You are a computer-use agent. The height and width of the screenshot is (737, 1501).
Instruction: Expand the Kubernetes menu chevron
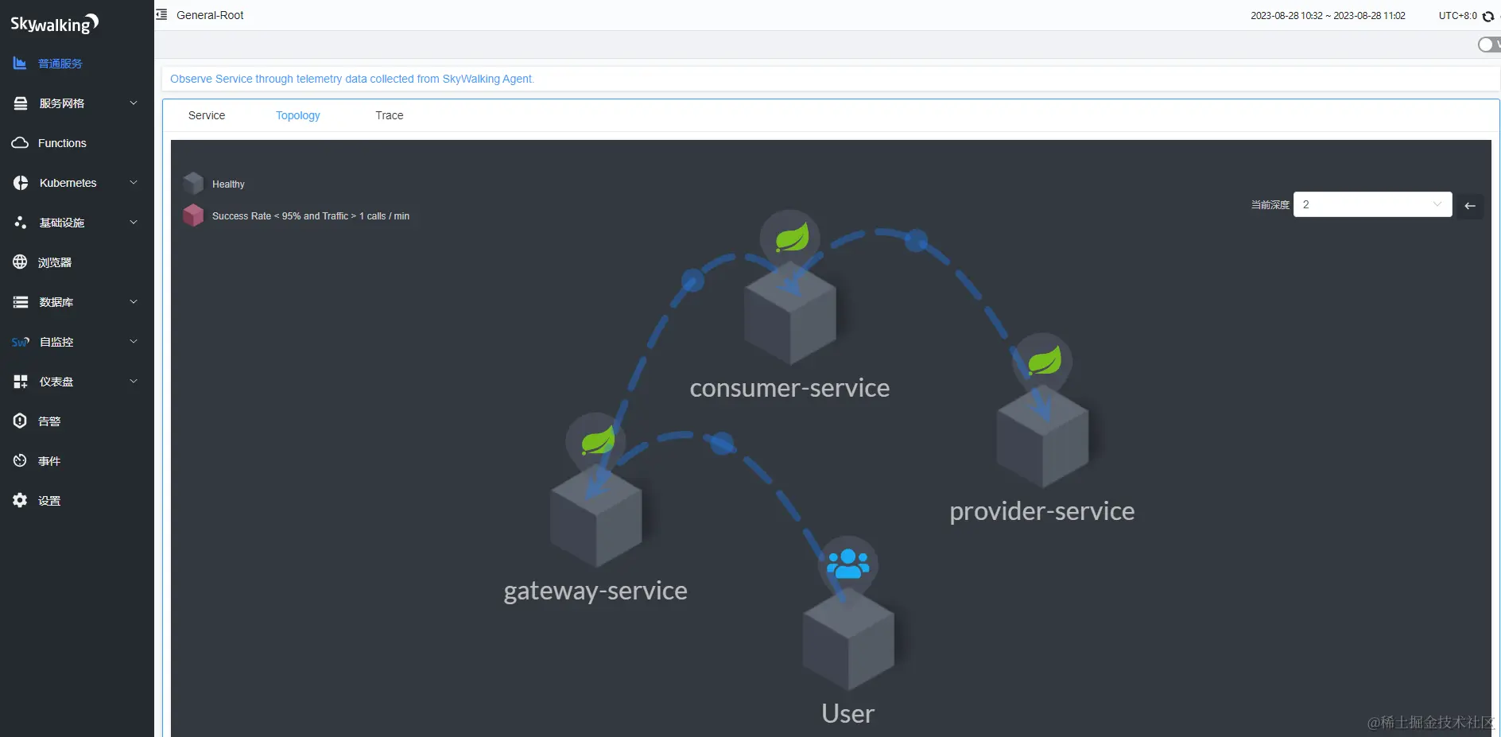(134, 182)
